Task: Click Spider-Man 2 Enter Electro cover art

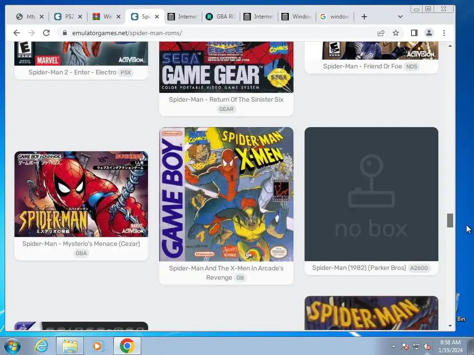Action: pyautogui.click(x=81, y=54)
